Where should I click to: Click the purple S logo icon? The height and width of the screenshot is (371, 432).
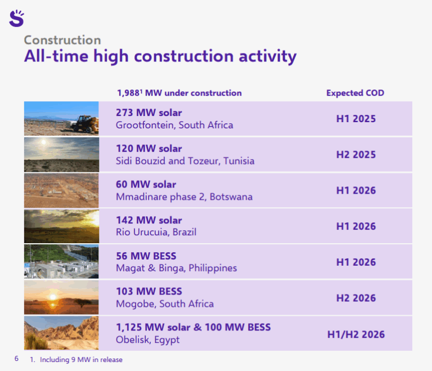coord(17,18)
